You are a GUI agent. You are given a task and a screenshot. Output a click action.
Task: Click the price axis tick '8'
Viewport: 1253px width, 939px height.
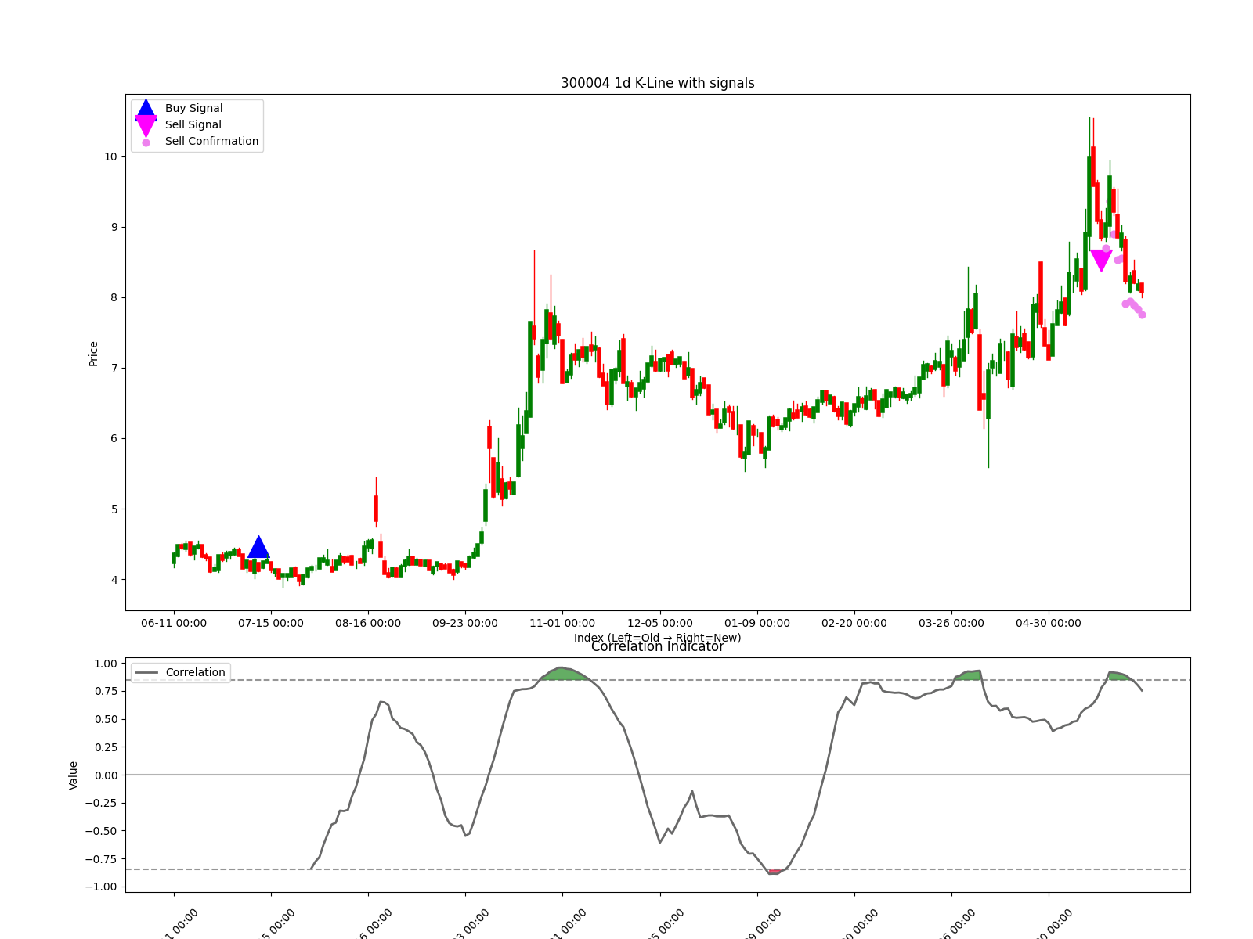click(114, 297)
